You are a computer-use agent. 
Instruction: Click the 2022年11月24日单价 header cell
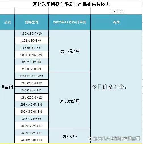click(x=69, y=22)
